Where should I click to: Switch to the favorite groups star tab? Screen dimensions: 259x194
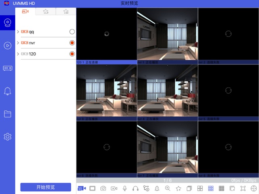point(66,11)
